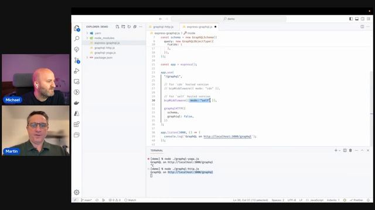Open the Azure view in activity bar
The width and height of the screenshot is (375, 210).
click(x=77, y=114)
